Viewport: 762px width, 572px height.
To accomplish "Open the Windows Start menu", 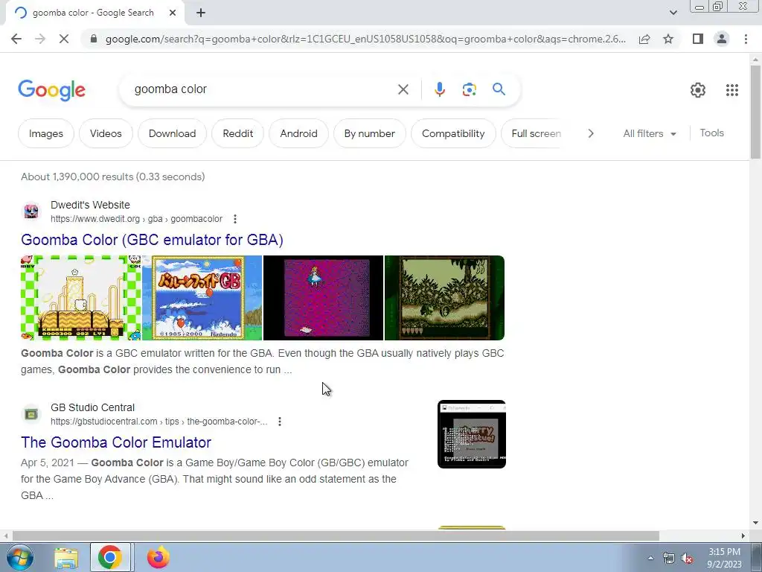I will (19, 557).
